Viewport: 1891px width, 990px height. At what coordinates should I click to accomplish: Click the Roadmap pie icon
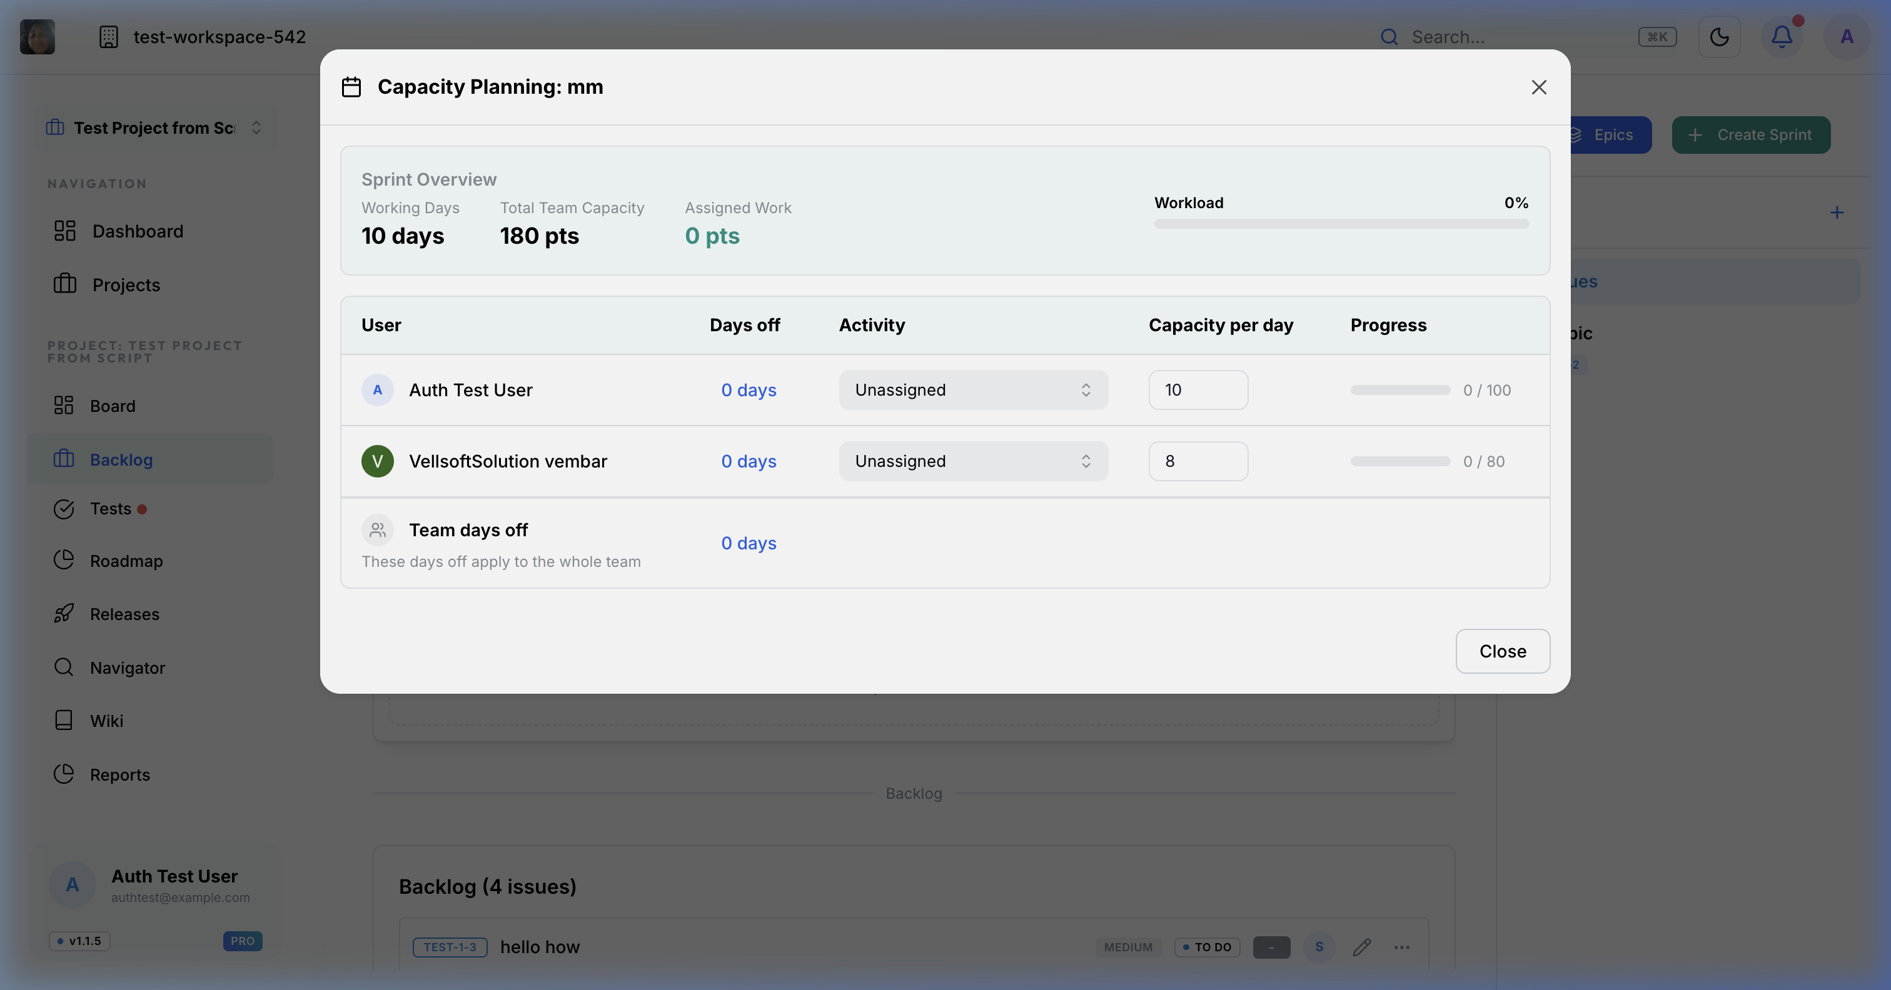(x=64, y=559)
